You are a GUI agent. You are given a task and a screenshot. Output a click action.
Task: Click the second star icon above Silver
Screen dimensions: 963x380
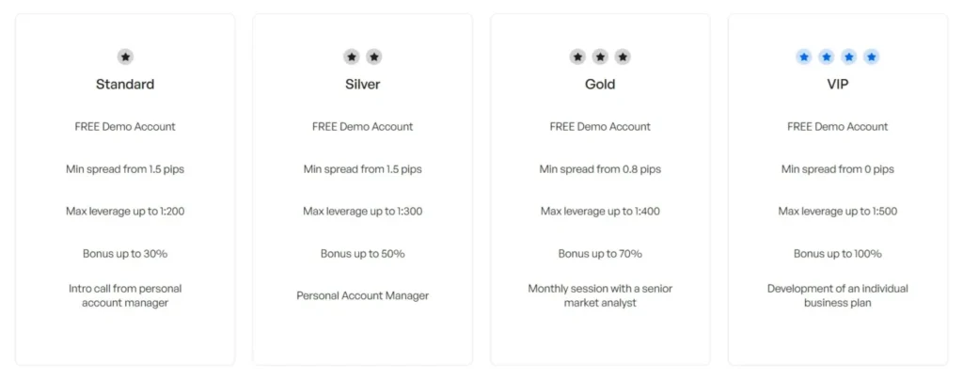374,57
